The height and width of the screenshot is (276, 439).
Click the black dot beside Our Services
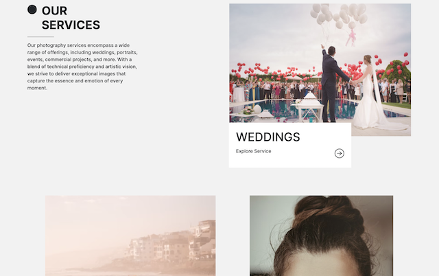pos(32,10)
